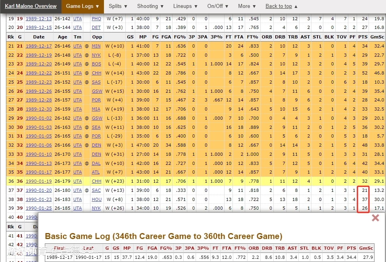This screenshot has height=262, width=386.
Task: Open the 1989-12-22 game date link
Action: pyautogui.click(x=38, y=73)
